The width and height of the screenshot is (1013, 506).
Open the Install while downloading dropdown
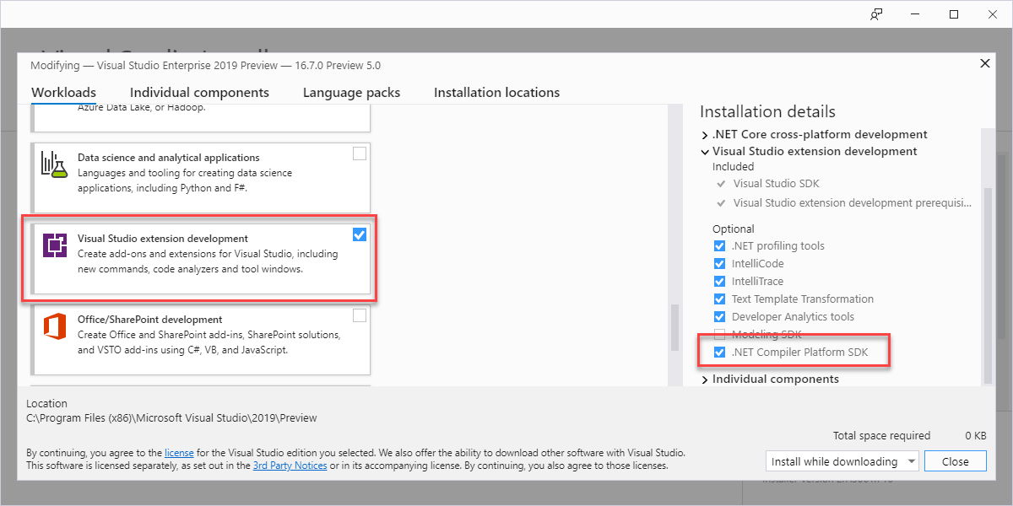842,461
